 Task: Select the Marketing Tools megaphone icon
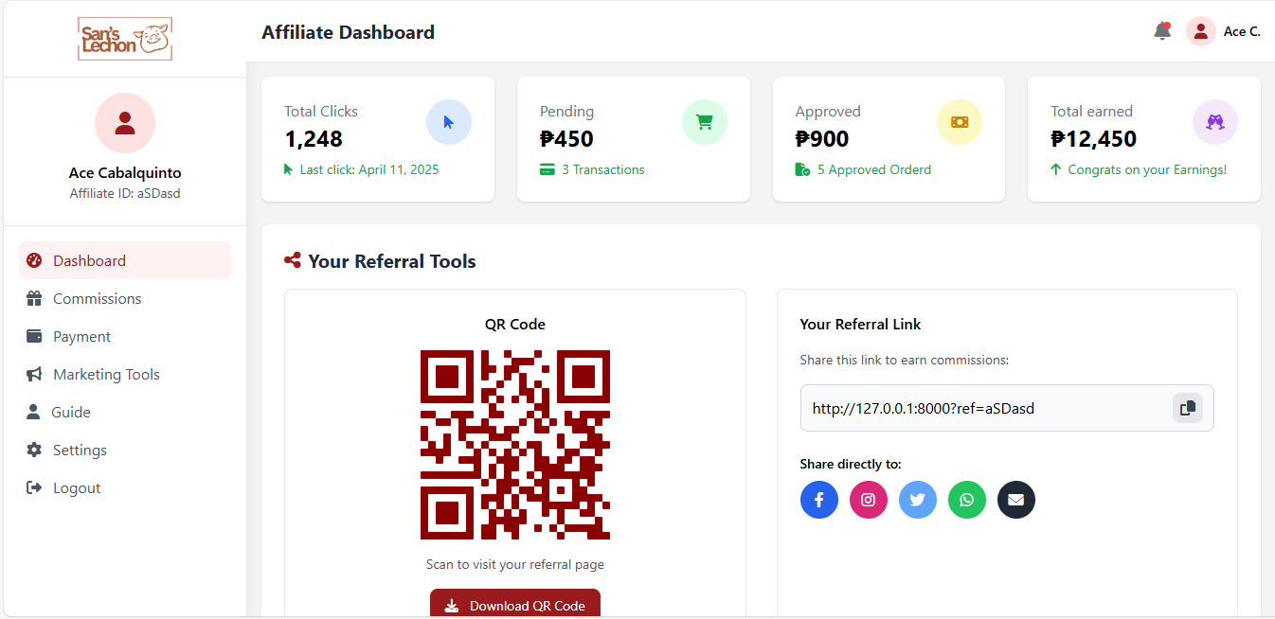tap(36, 374)
